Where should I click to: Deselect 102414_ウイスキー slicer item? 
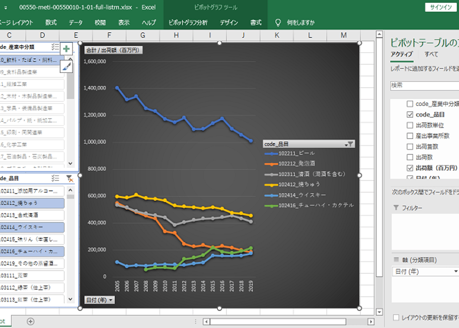point(32,227)
